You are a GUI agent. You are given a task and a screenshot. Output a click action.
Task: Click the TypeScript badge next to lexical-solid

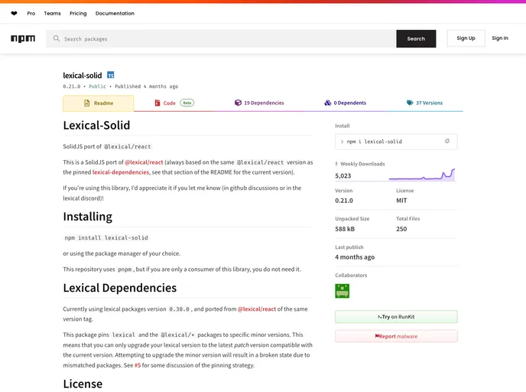click(110, 75)
